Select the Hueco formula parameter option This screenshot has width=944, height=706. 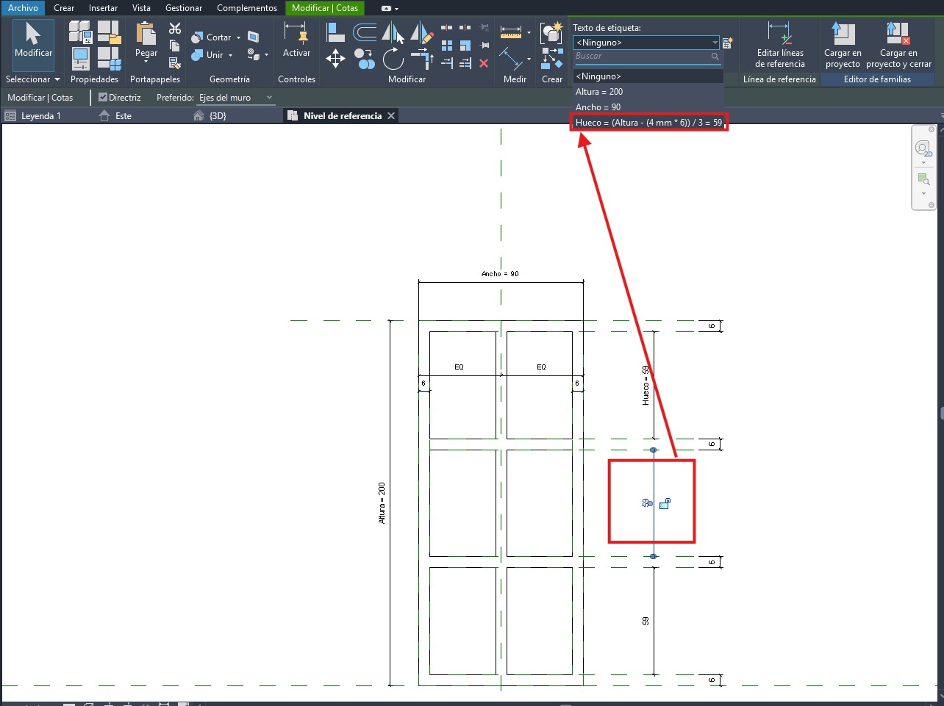pyautogui.click(x=648, y=123)
